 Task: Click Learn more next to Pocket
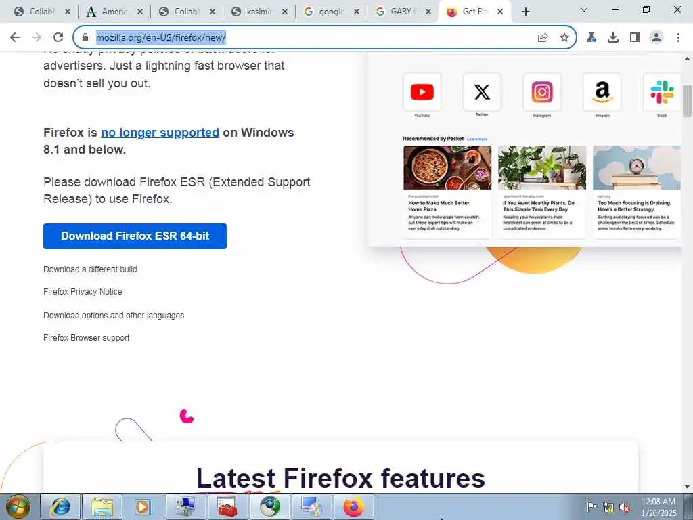[x=477, y=139]
